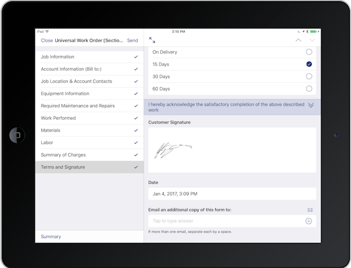This screenshot has width=351, height=268.
Task: Tap the plus icon in email field
Action: point(309,221)
